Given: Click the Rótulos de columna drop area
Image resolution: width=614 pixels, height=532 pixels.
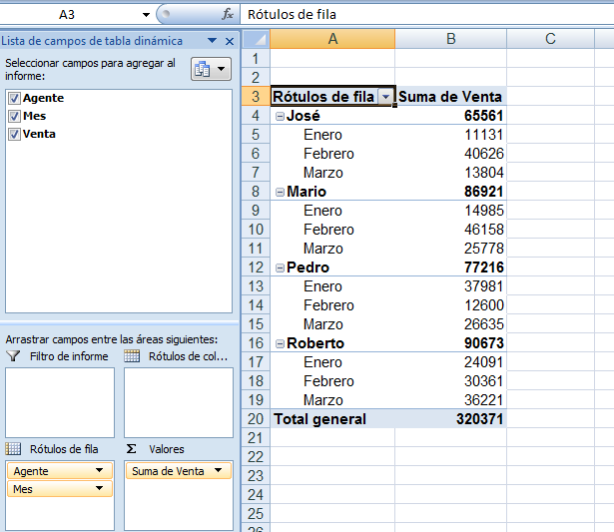Looking at the screenshot, I should pos(179,402).
